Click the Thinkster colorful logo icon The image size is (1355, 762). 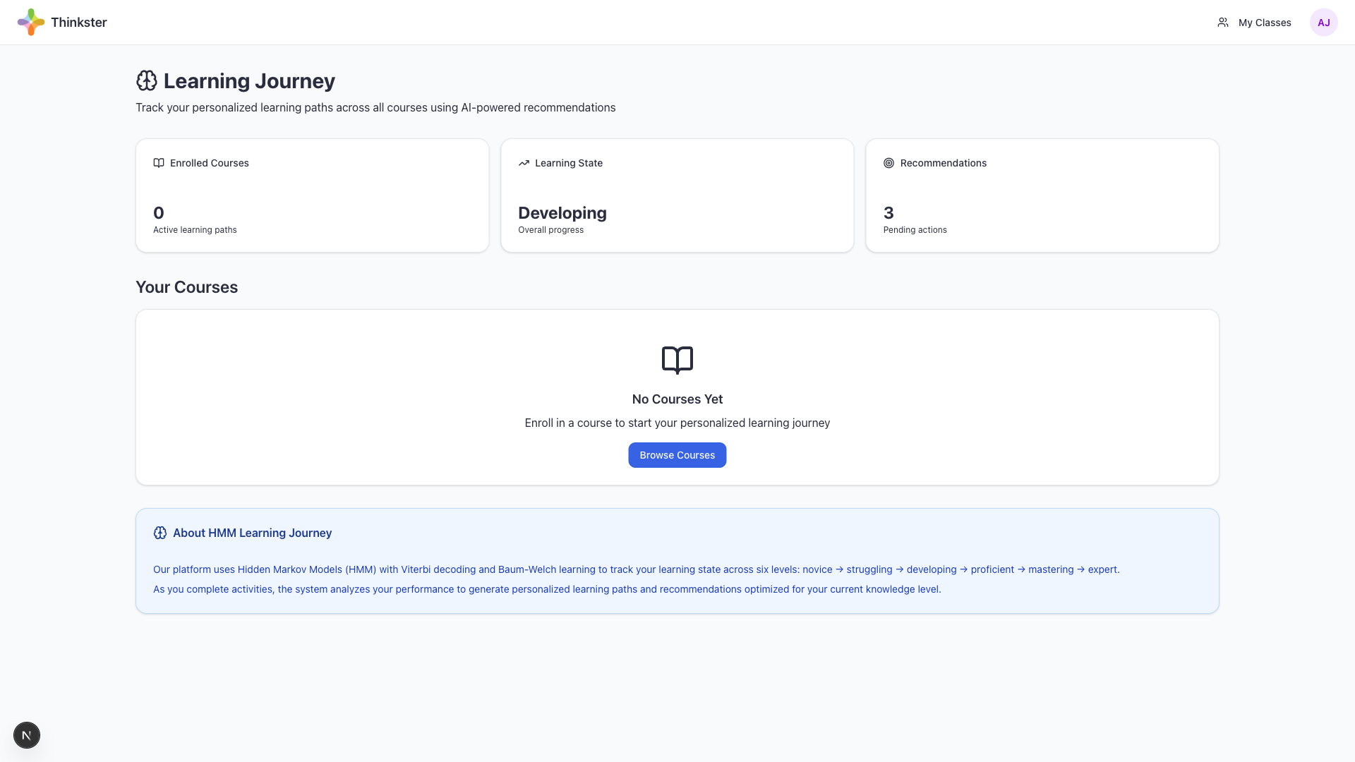click(x=30, y=22)
